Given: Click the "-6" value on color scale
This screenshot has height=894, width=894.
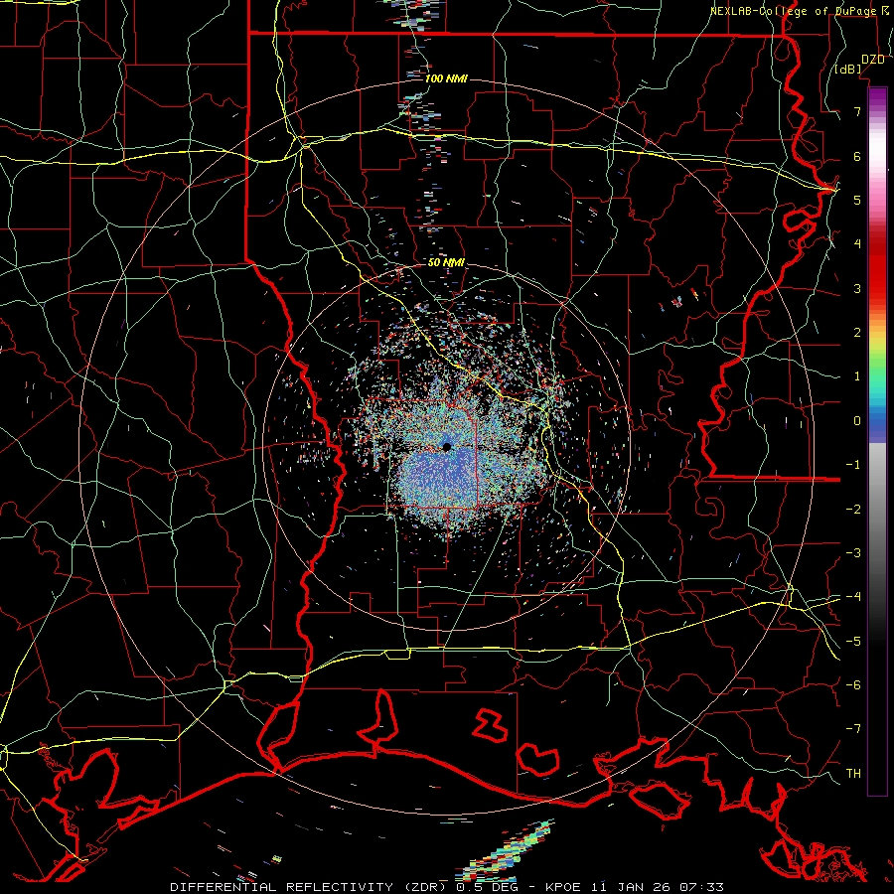Looking at the screenshot, I should (853, 685).
